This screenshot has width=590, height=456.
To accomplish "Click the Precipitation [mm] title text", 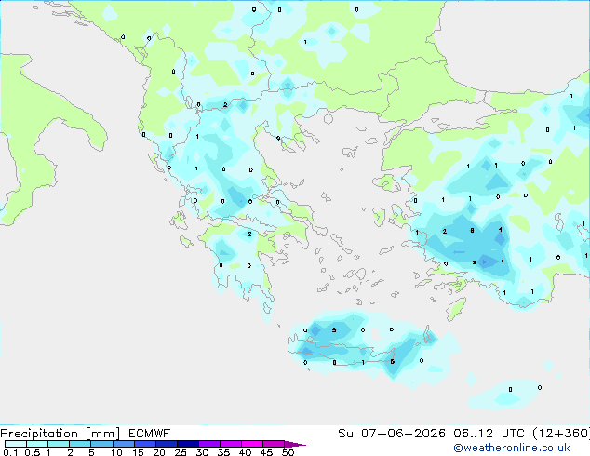I will [60, 434].
